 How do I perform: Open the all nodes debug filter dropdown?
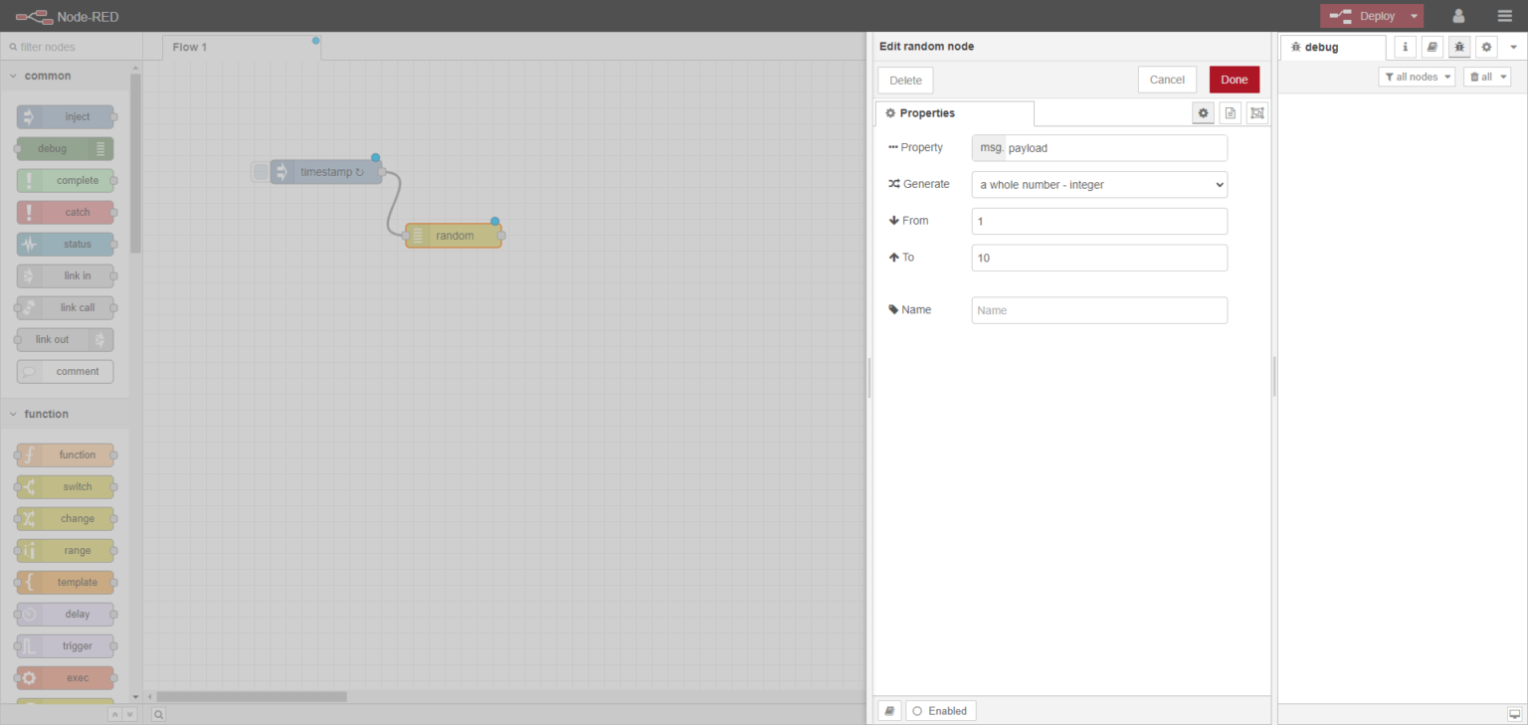click(1416, 77)
